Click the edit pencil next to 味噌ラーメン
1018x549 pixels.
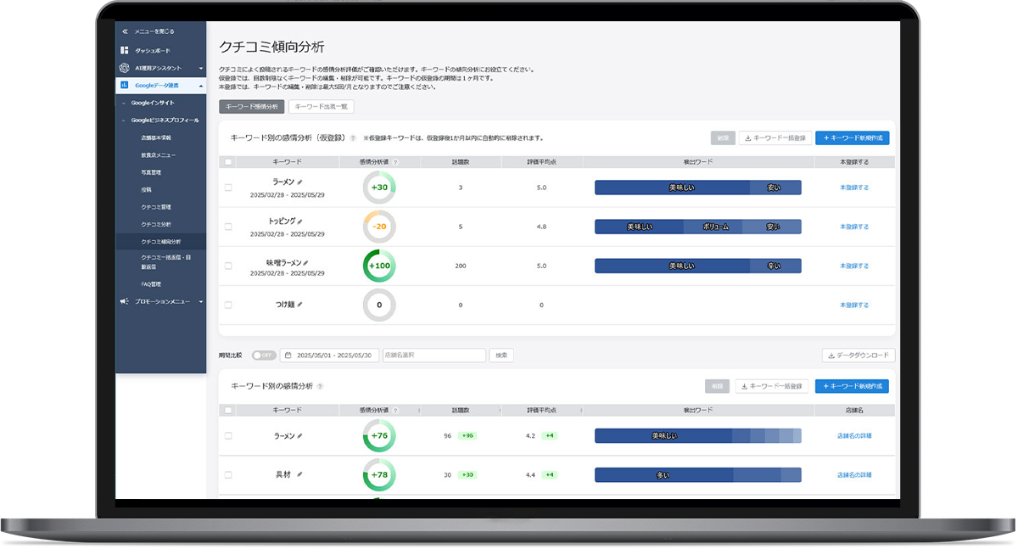306,263
